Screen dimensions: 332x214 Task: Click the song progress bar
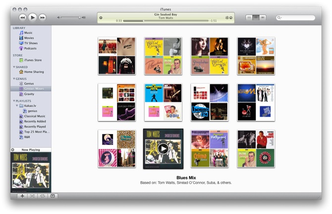tap(166, 21)
